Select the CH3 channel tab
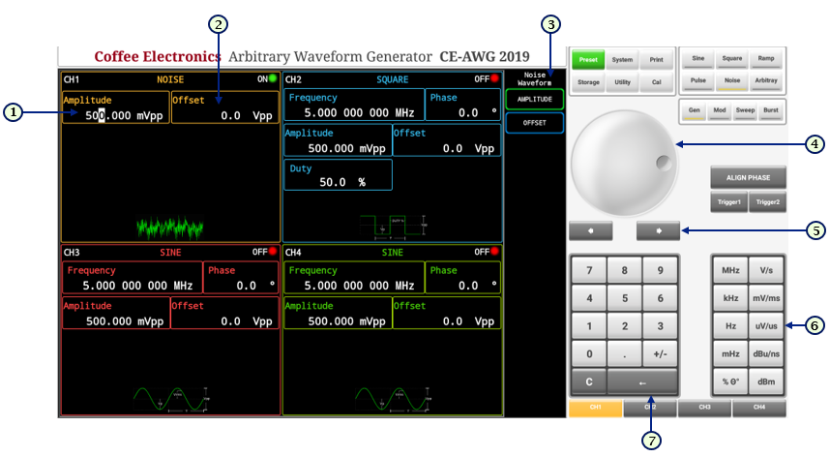The width and height of the screenshot is (830, 457). click(704, 409)
